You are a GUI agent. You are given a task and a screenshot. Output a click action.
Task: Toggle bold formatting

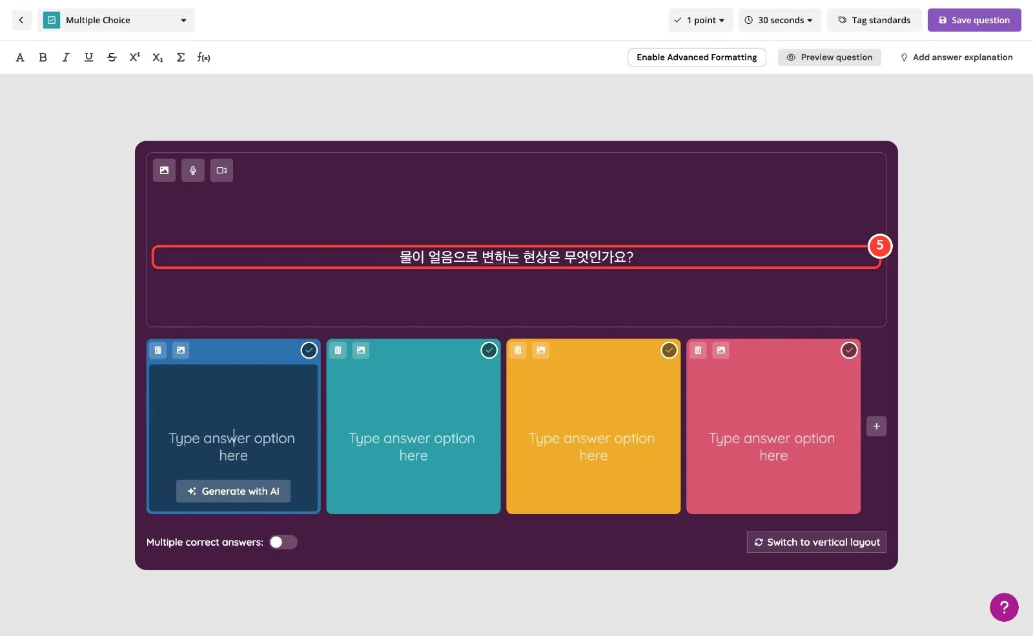(x=43, y=57)
